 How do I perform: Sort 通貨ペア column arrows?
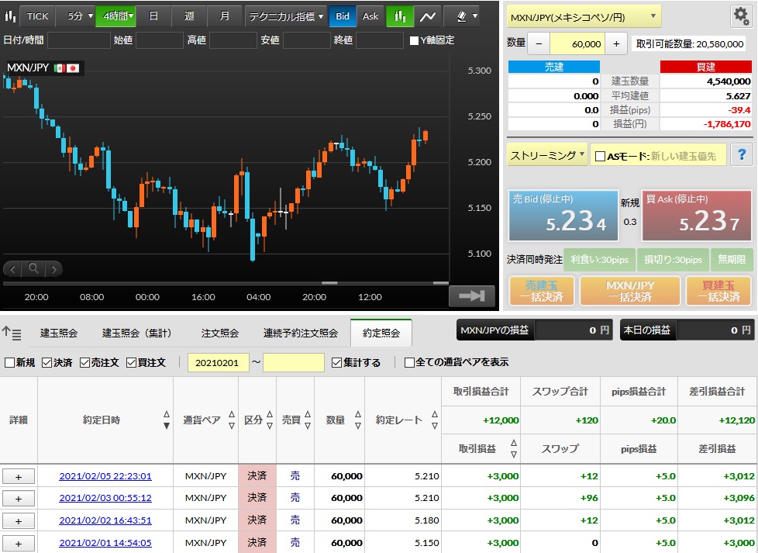click(232, 420)
